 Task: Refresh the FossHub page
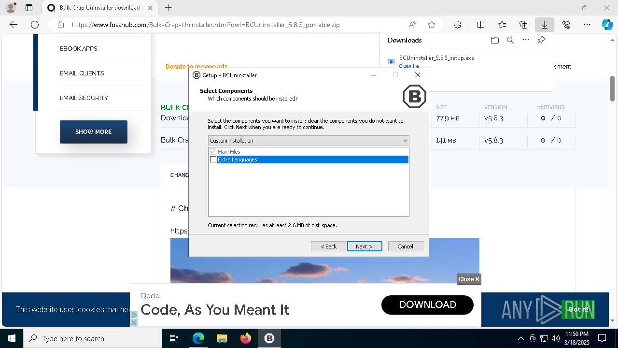coord(35,25)
